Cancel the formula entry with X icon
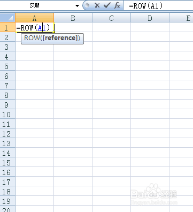 tap(97, 5)
